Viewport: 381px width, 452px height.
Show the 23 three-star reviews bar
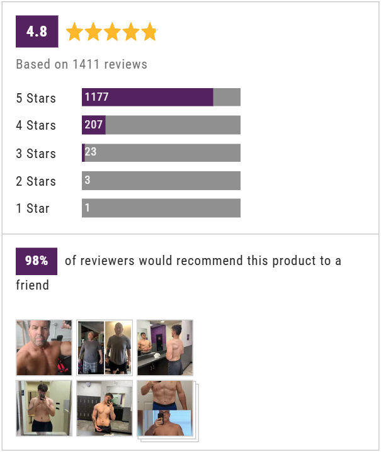(161, 152)
